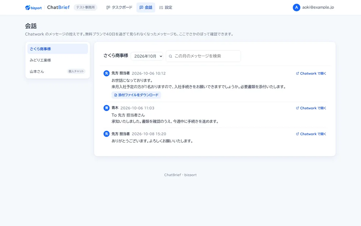Click the 会話 chat bubble icon
This screenshot has height=226, width=361.
coord(142,7)
